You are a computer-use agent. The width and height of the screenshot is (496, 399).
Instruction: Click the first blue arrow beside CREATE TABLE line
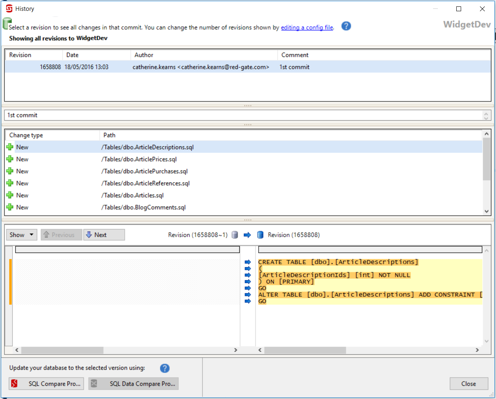[x=248, y=262]
